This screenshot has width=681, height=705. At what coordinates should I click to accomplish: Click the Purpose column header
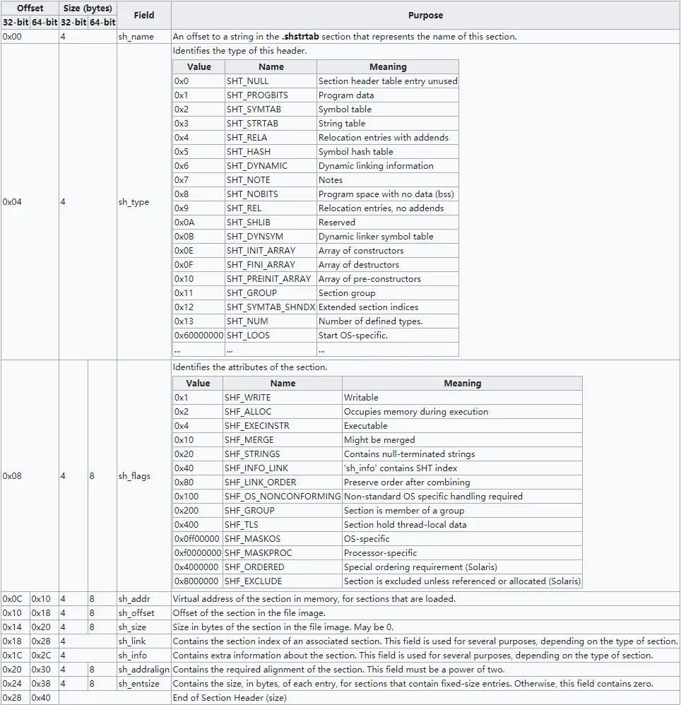click(425, 16)
